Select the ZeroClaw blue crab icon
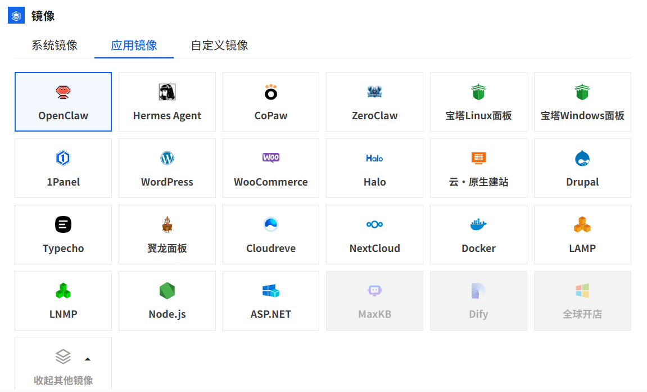This screenshot has height=392, width=647. [375, 92]
